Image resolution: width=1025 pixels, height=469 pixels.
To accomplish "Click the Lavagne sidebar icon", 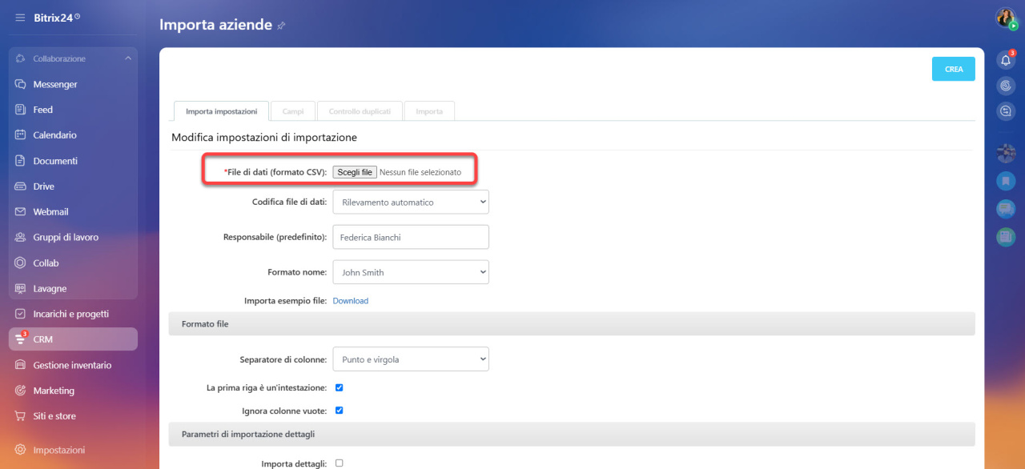I will (x=21, y=289).
